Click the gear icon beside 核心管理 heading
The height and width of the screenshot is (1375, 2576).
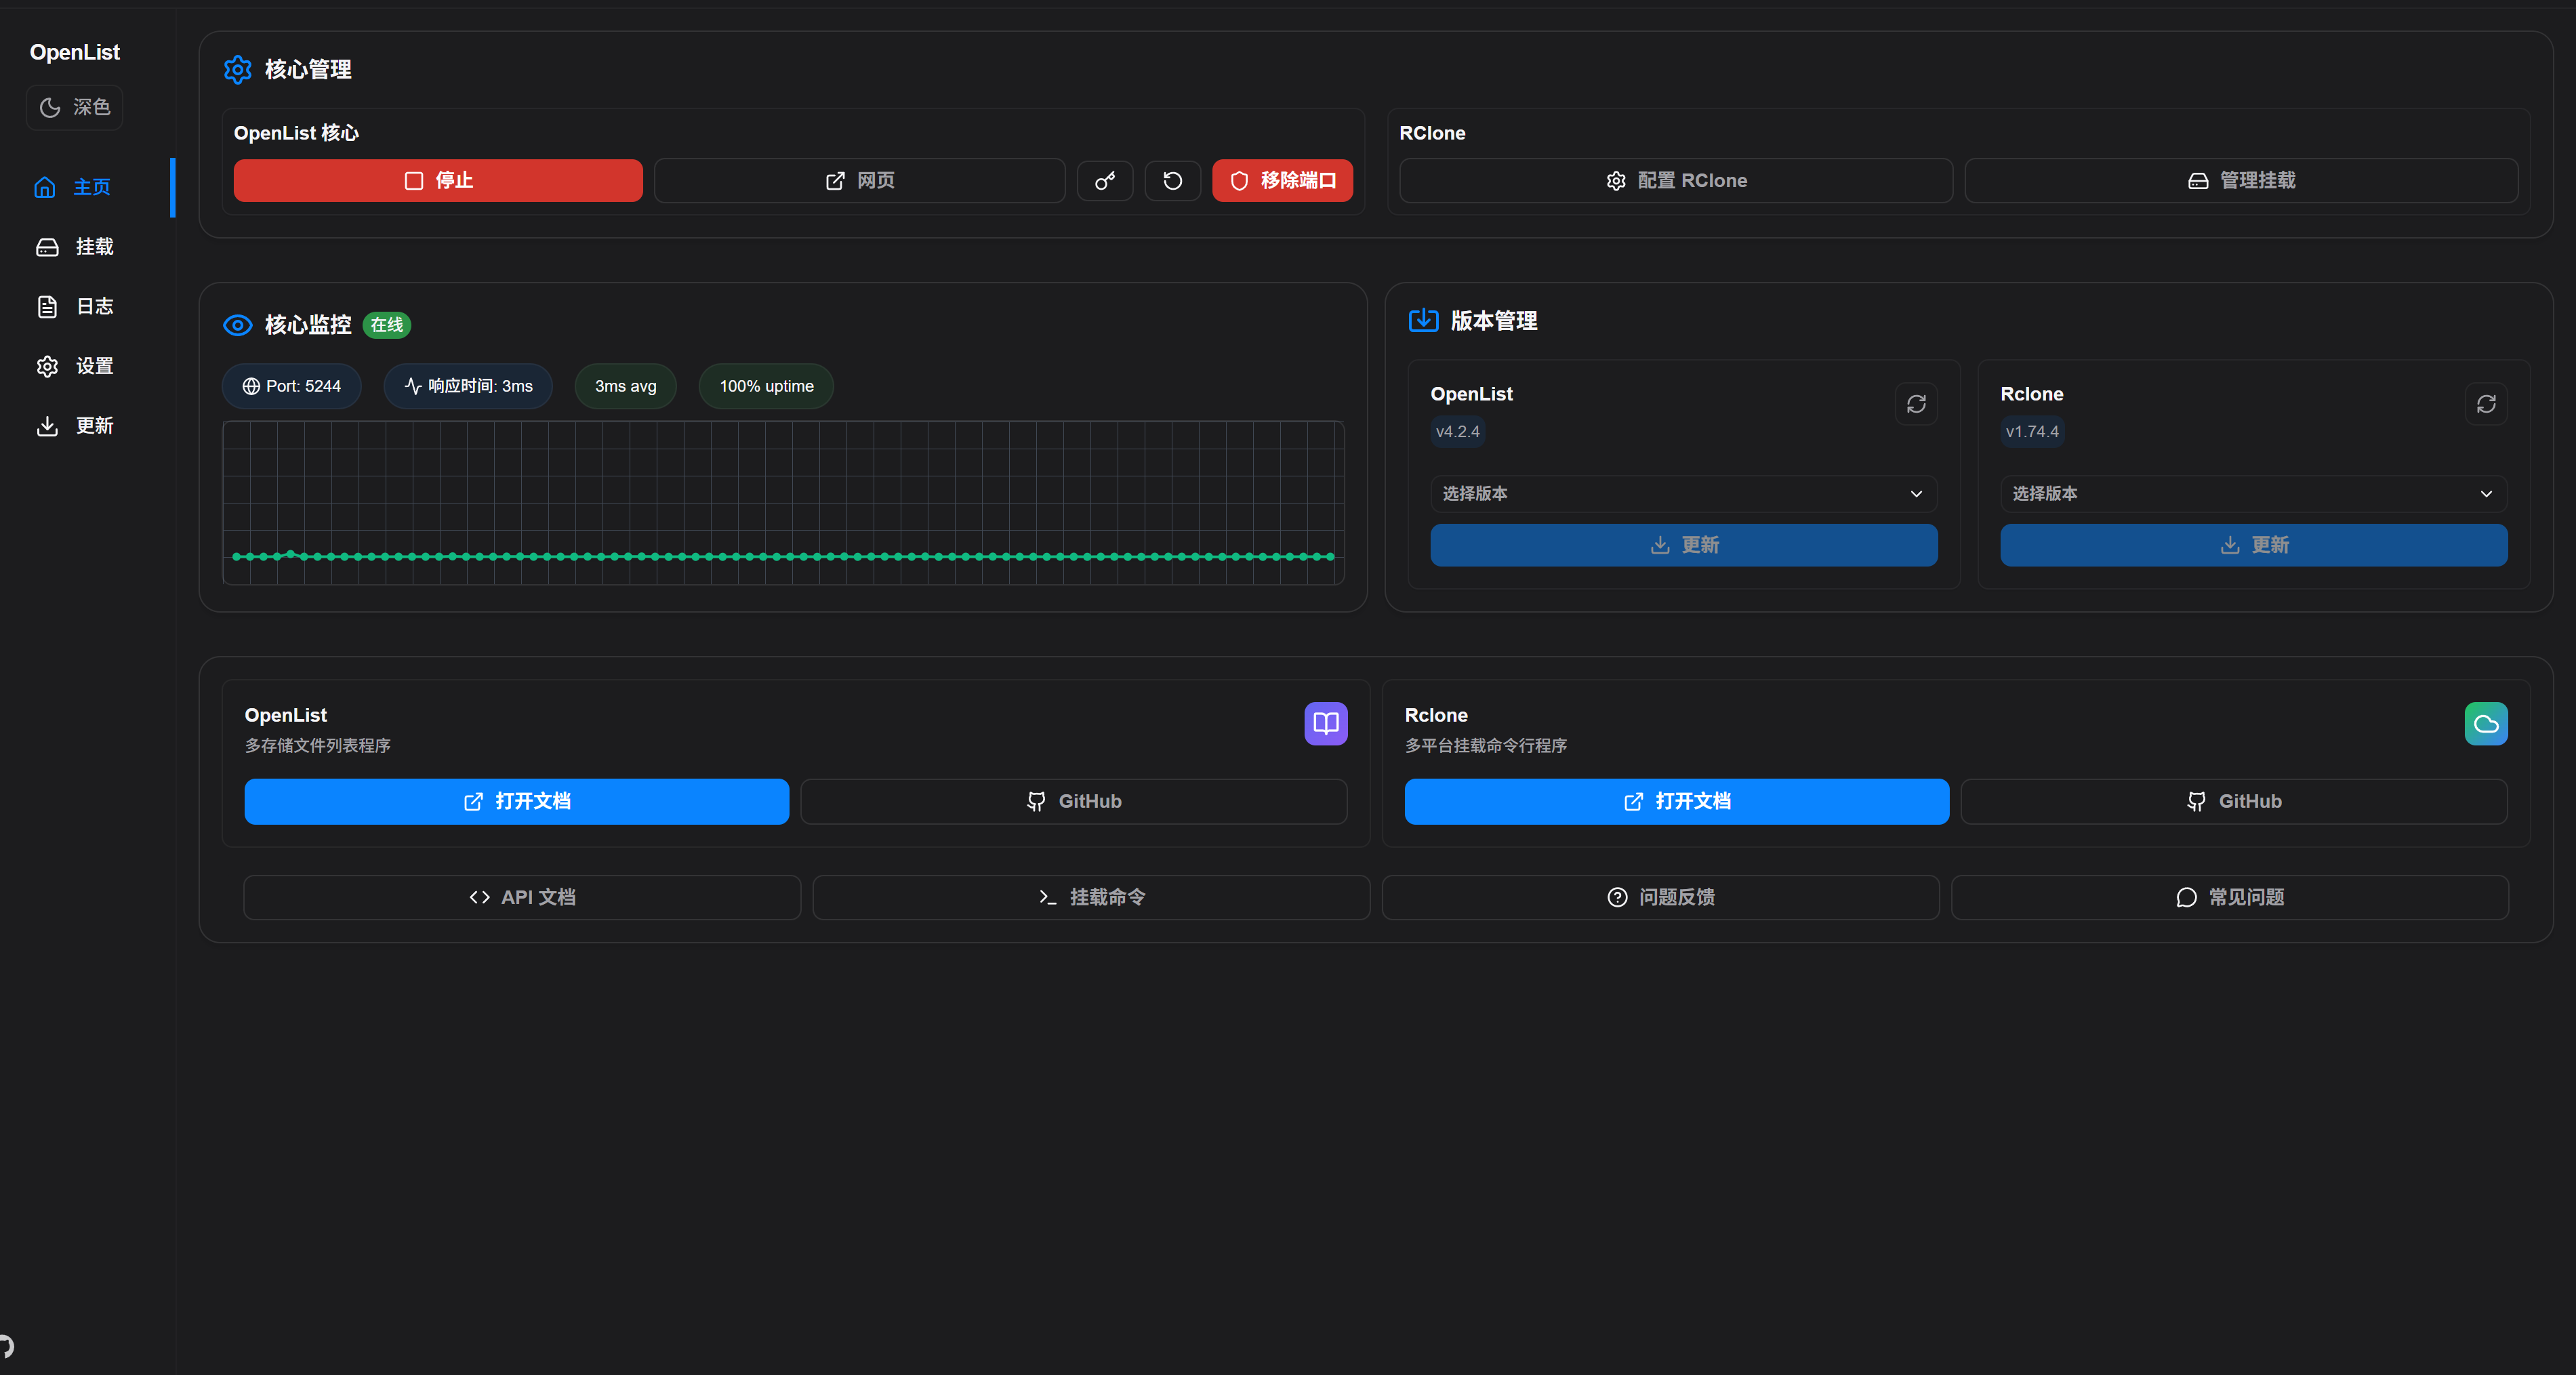pos(238,69)
